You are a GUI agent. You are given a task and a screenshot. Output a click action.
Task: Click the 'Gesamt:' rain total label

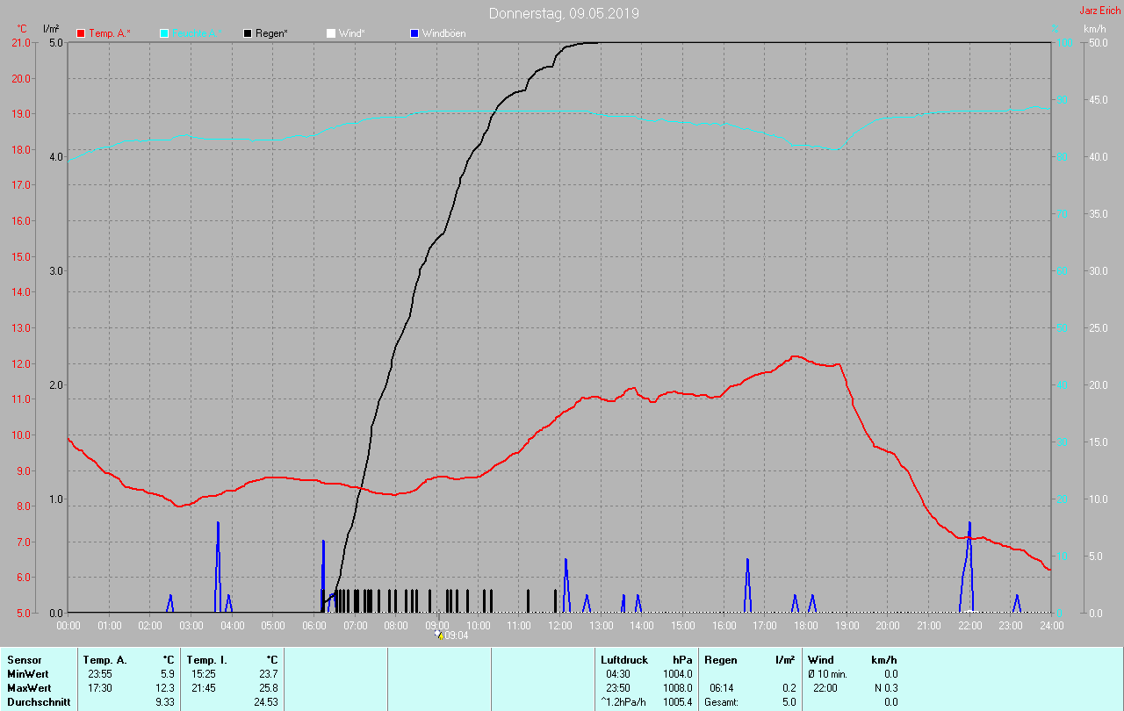[721, 702]
